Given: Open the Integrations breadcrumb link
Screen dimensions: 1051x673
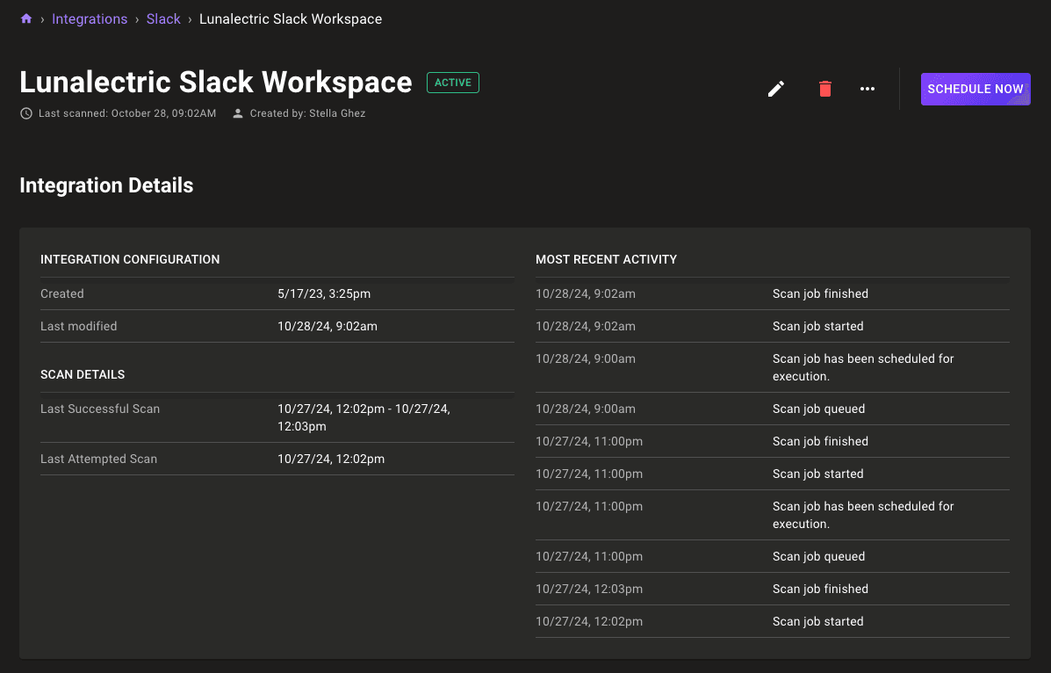Looking at the screenshot, I should point(90,18).
